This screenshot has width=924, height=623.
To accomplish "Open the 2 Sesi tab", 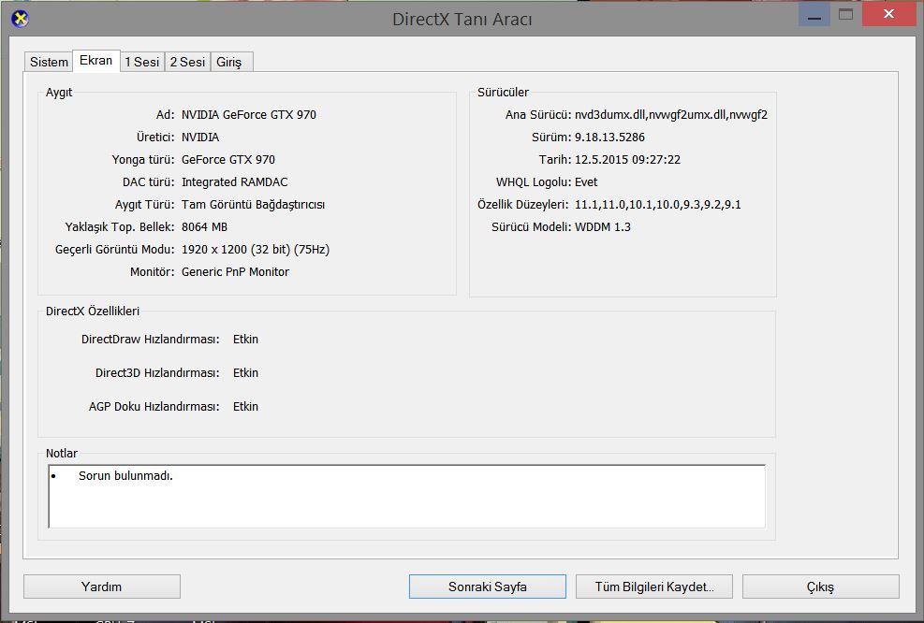I will 187,62.
